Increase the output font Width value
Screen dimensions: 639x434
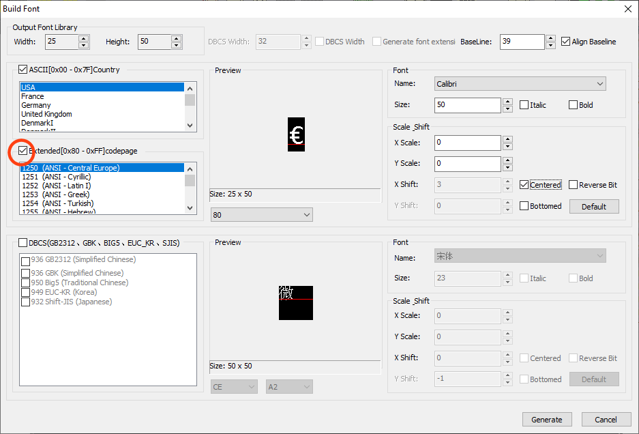pos(84,38)
